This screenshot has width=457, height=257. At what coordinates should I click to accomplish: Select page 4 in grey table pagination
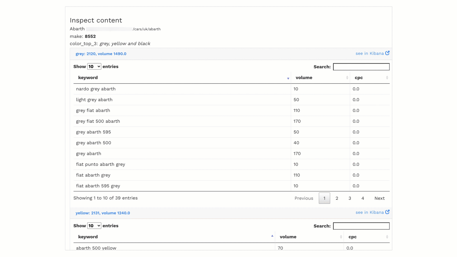tap(363, 198)
